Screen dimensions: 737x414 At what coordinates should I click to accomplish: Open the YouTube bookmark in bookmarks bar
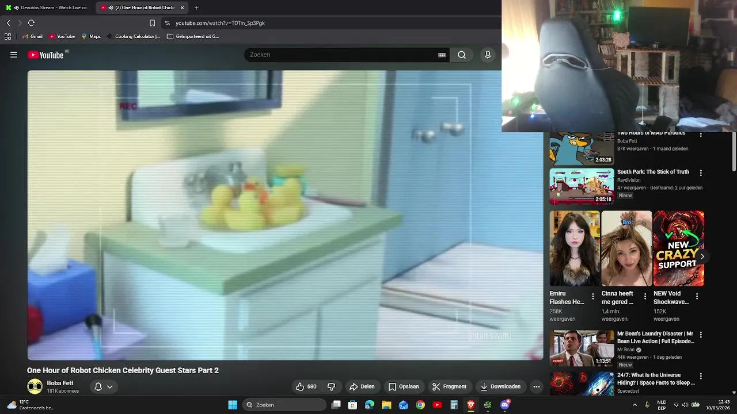tap(62, 36)
